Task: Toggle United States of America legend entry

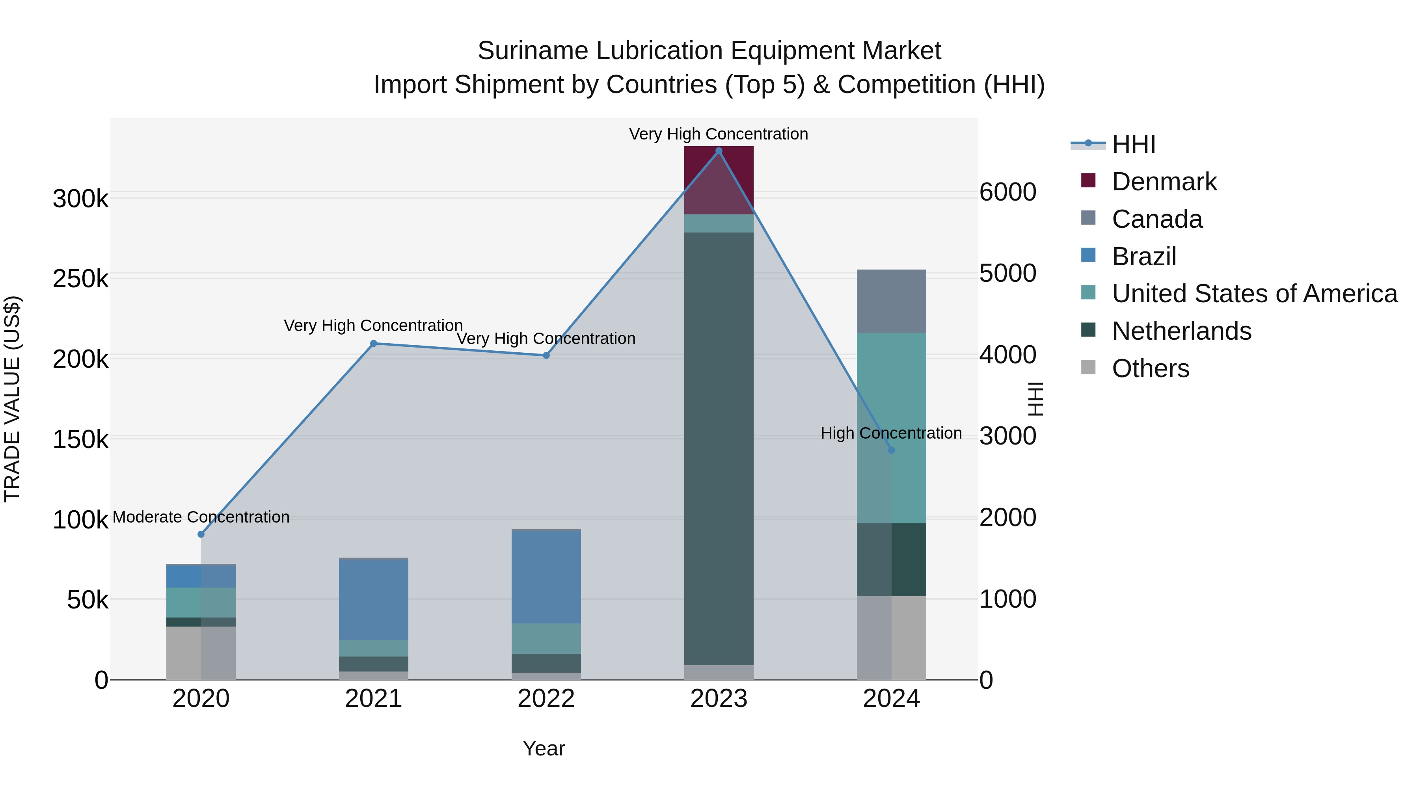Action: tap(1239, 294)
